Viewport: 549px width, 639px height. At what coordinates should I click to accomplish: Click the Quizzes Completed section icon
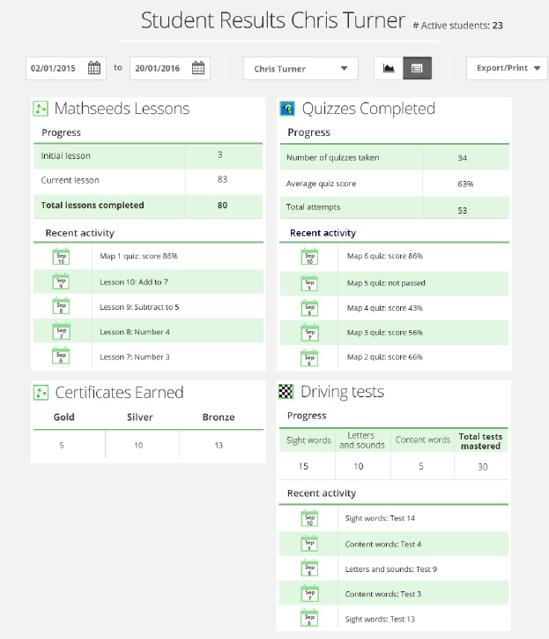coord(287,109)
